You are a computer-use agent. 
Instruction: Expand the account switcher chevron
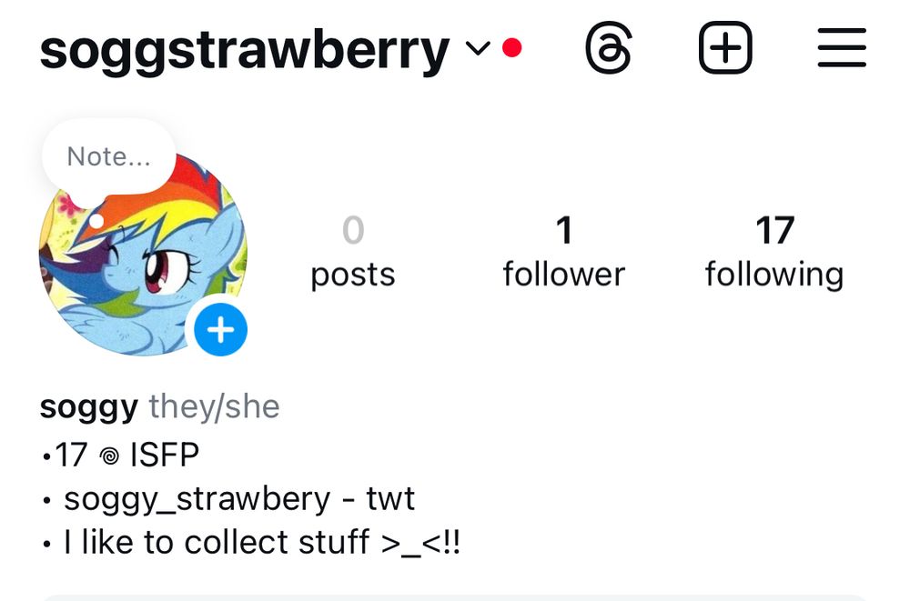tap(479, 49)
